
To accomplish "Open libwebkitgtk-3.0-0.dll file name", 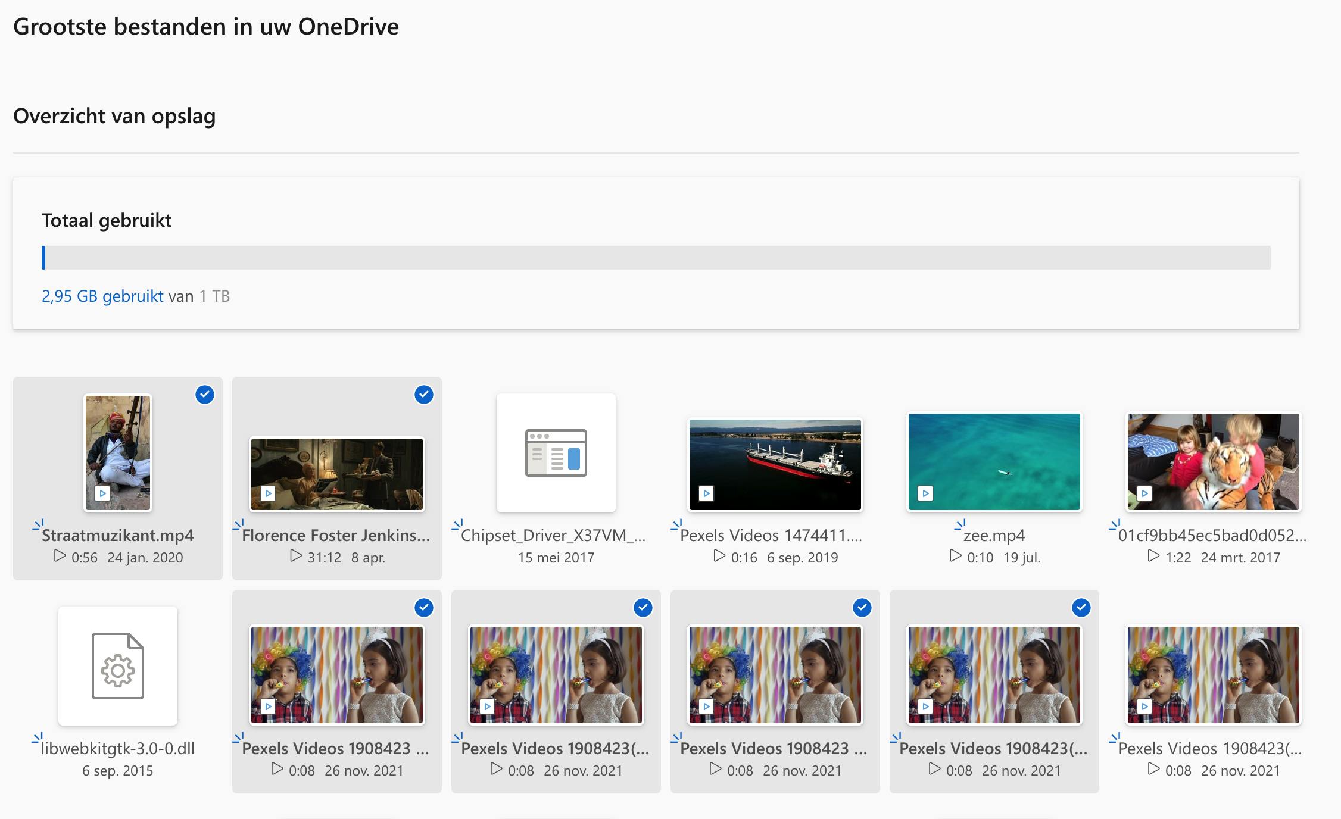I will (118, 749).
